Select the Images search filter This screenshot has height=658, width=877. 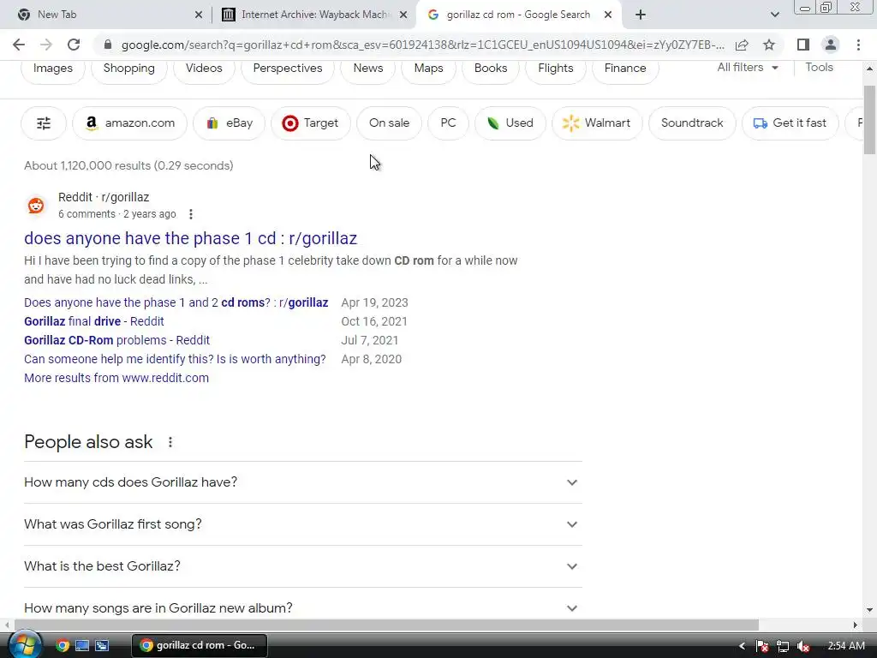(x=52, y=69)
